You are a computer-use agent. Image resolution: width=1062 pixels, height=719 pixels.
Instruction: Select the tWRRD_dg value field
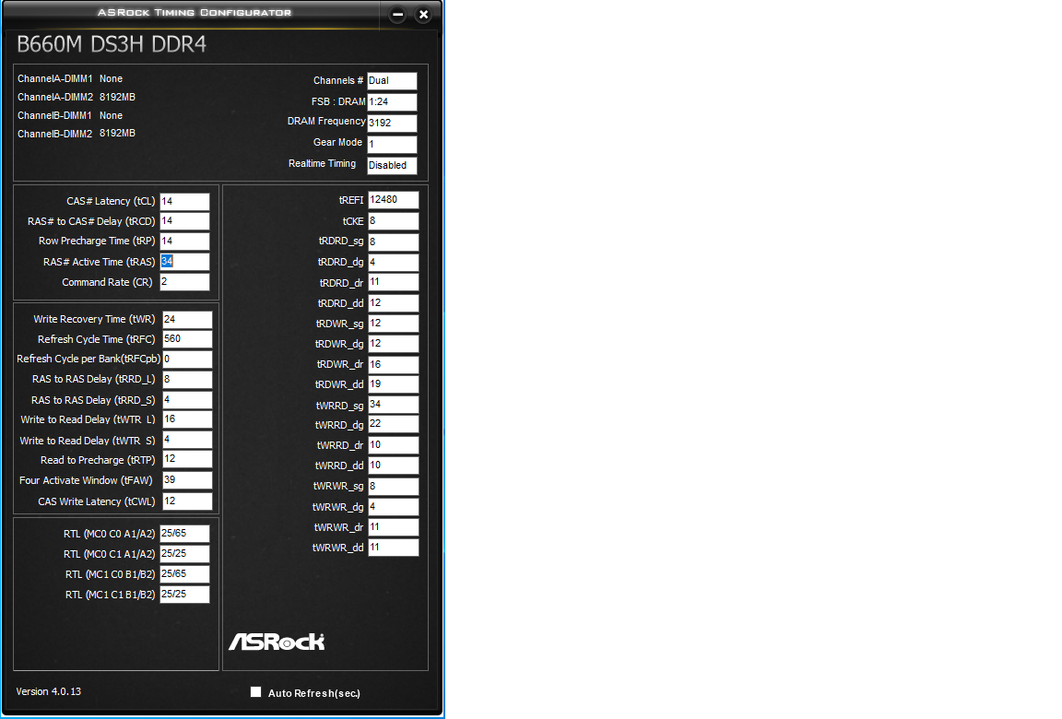coord(394,425)
